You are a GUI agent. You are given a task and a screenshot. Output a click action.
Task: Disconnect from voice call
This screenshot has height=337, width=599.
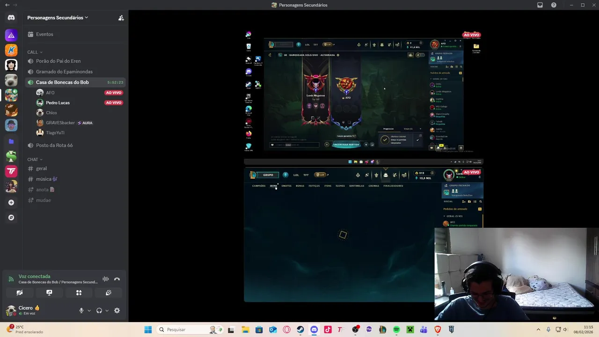pos(117,279)
